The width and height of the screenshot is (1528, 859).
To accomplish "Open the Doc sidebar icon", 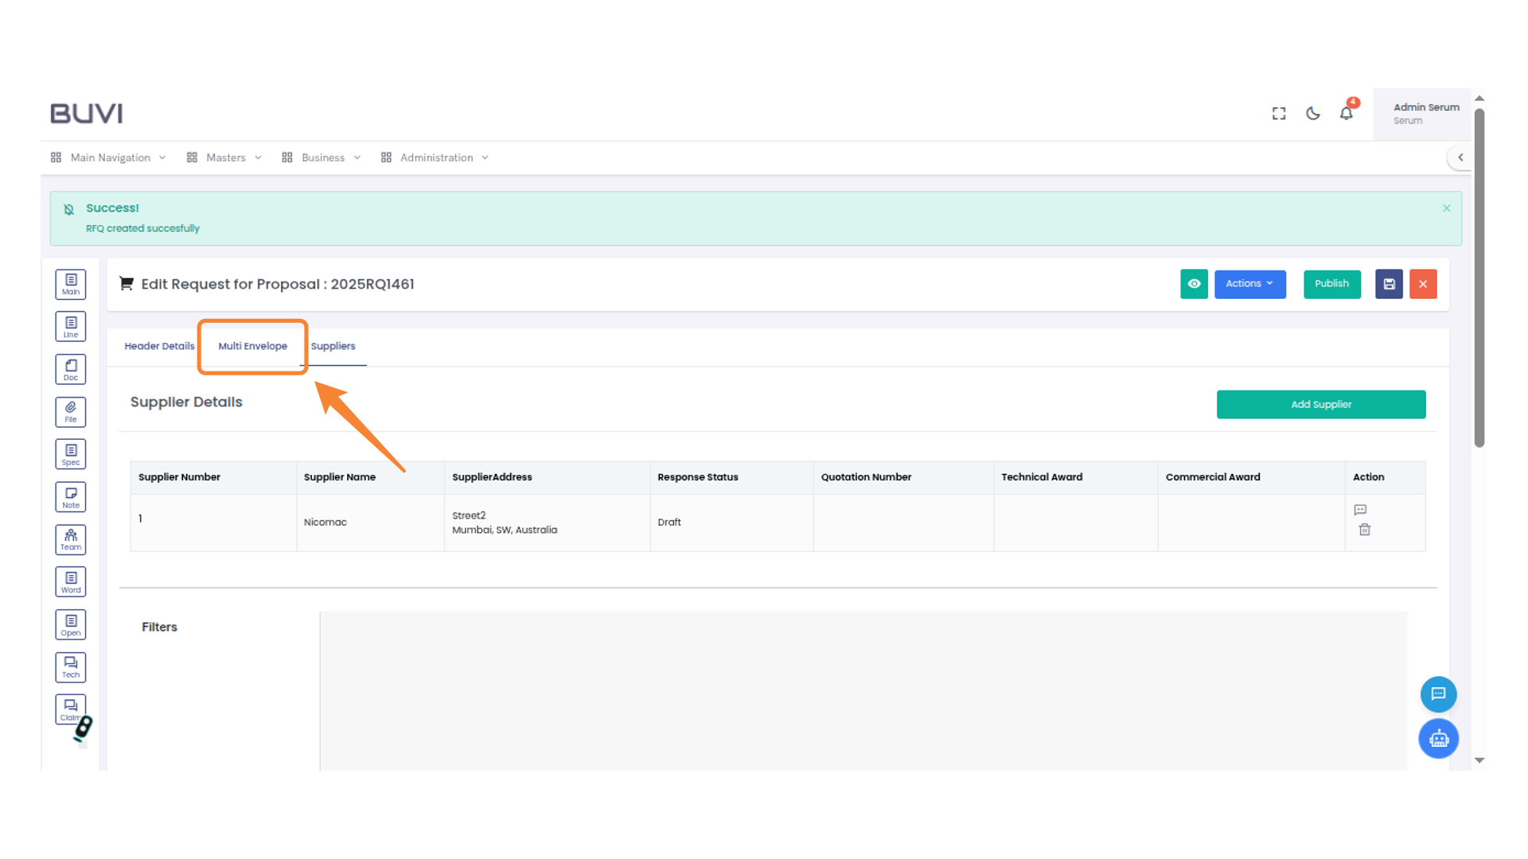I will pyautogui.click(x=71, y=370).
